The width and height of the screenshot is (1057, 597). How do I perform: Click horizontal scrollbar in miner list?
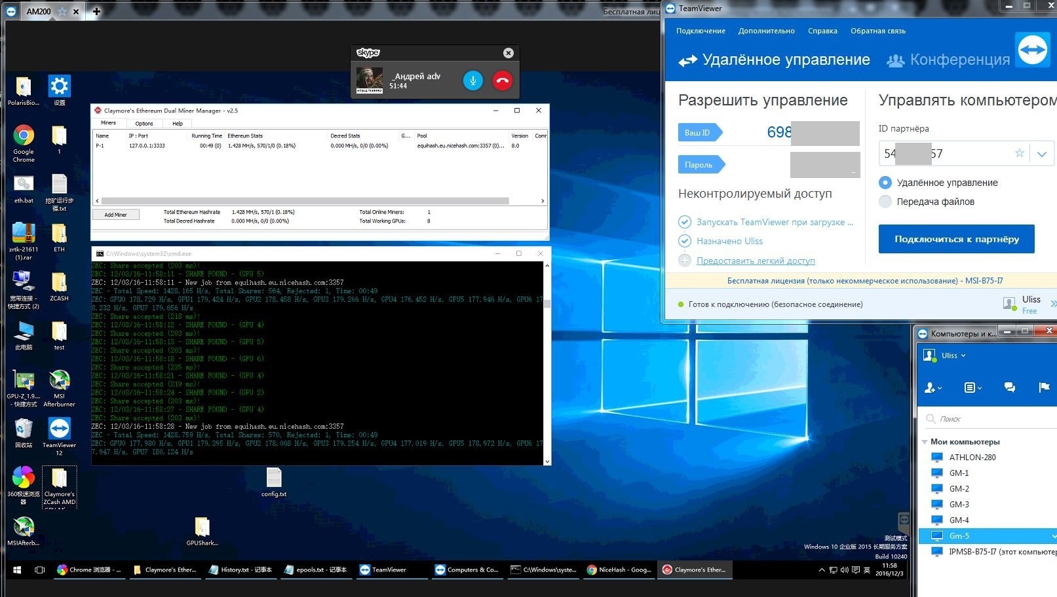[x=305, y=201]
